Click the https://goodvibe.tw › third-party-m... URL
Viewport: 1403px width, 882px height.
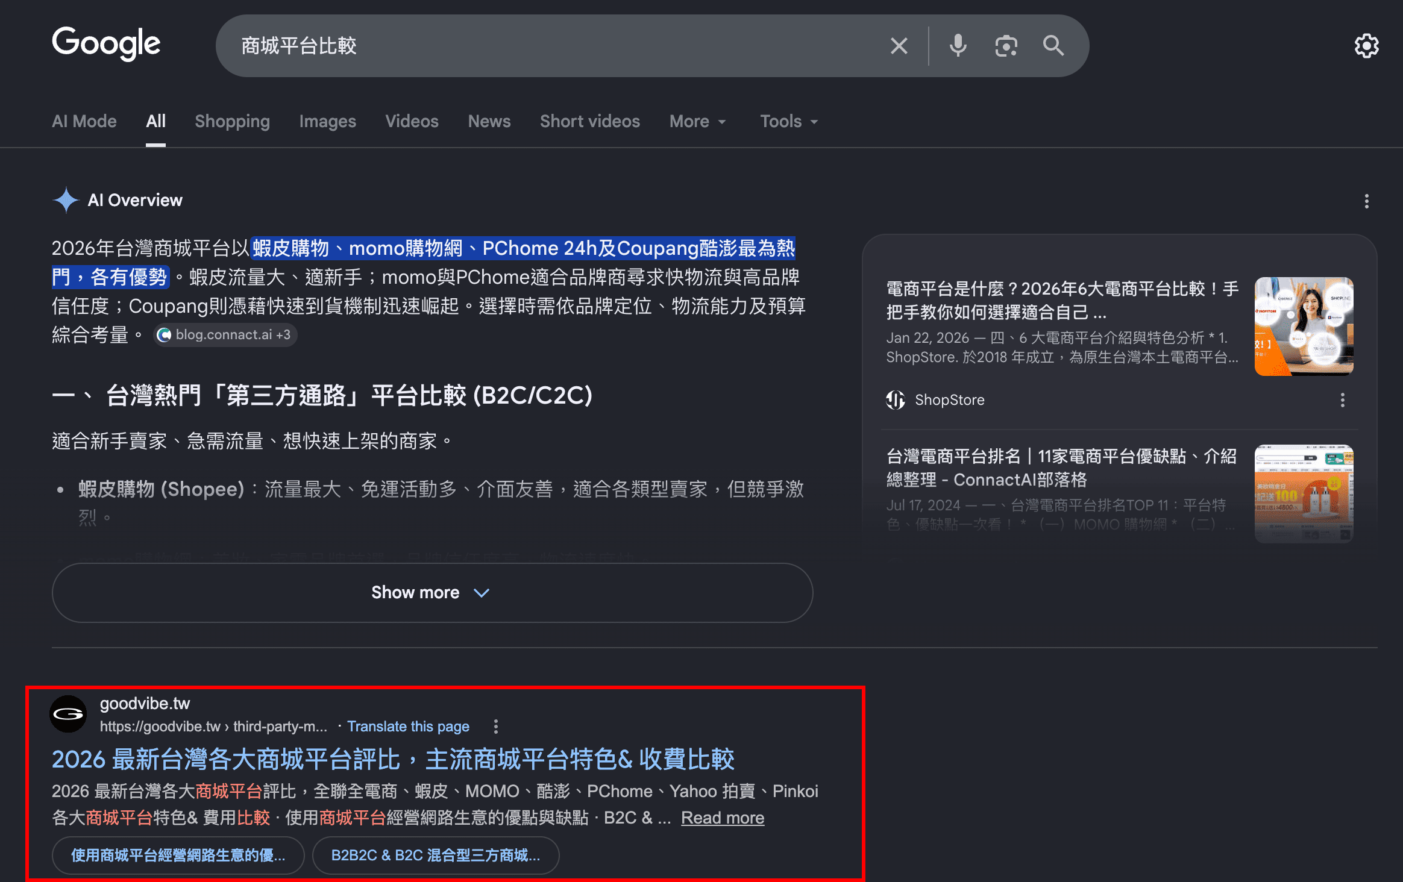tap(213, 727)
